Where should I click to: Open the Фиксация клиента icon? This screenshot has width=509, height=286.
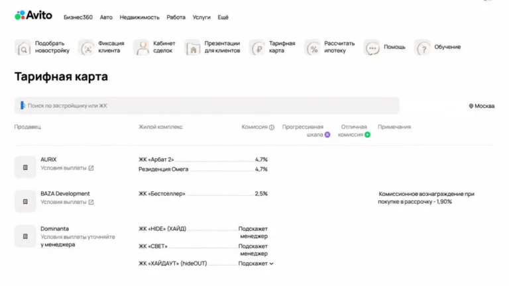(86, 48)
